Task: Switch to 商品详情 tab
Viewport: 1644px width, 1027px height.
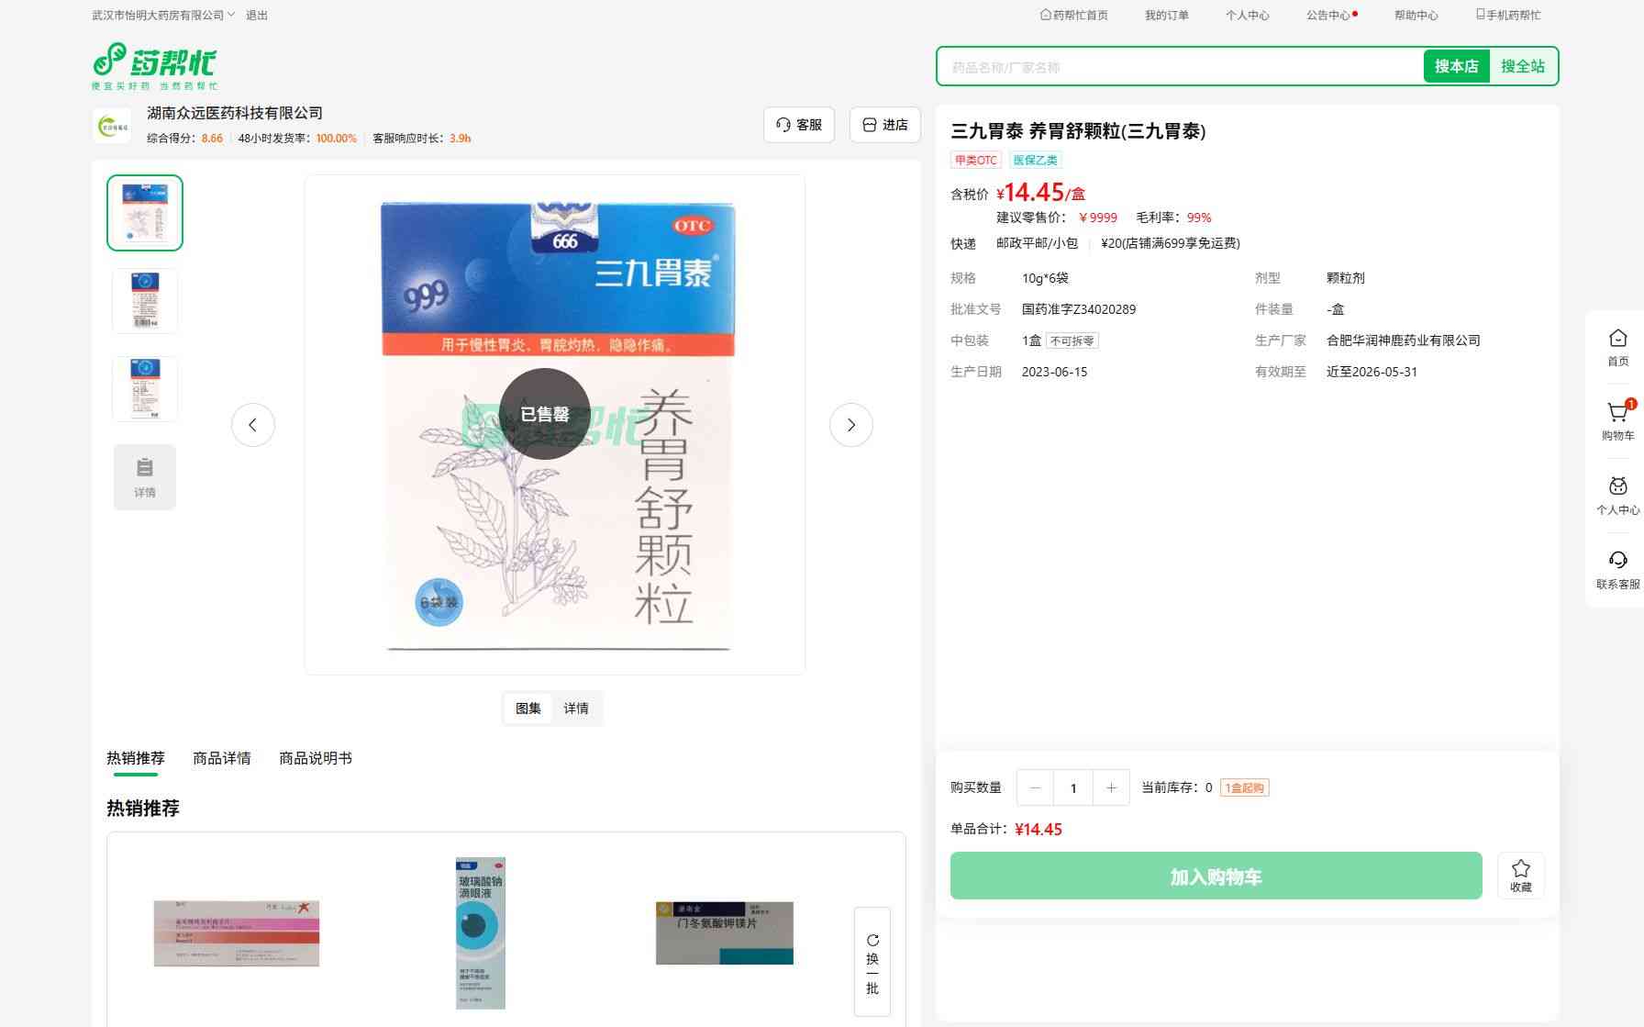Action: [221, 758]
